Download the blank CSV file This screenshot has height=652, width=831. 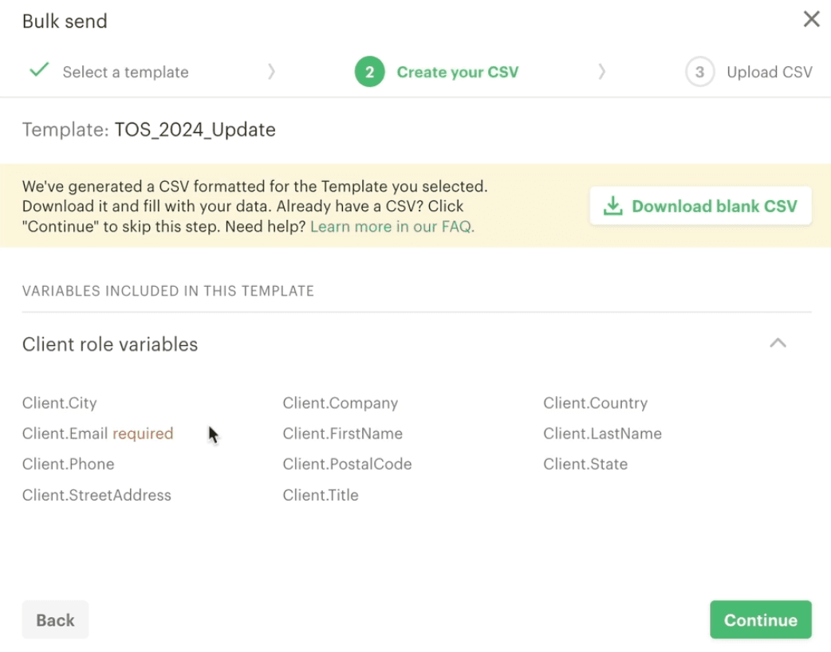(700, 206)
